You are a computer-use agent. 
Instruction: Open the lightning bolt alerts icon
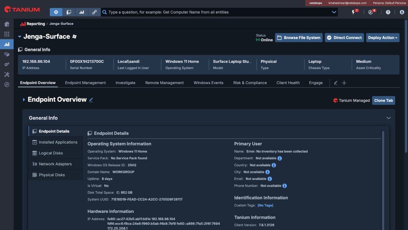(353, 12)
